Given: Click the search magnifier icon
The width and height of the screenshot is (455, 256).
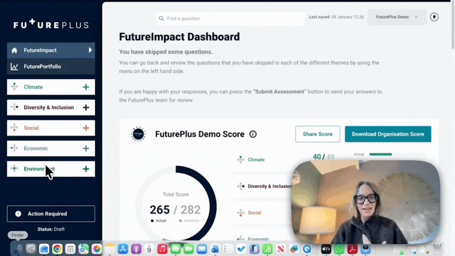Looking at the screenshot, I should coord(161,18).
